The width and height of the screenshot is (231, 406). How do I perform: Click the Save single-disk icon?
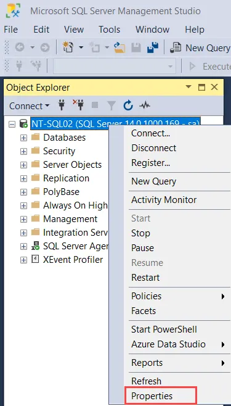136,48
